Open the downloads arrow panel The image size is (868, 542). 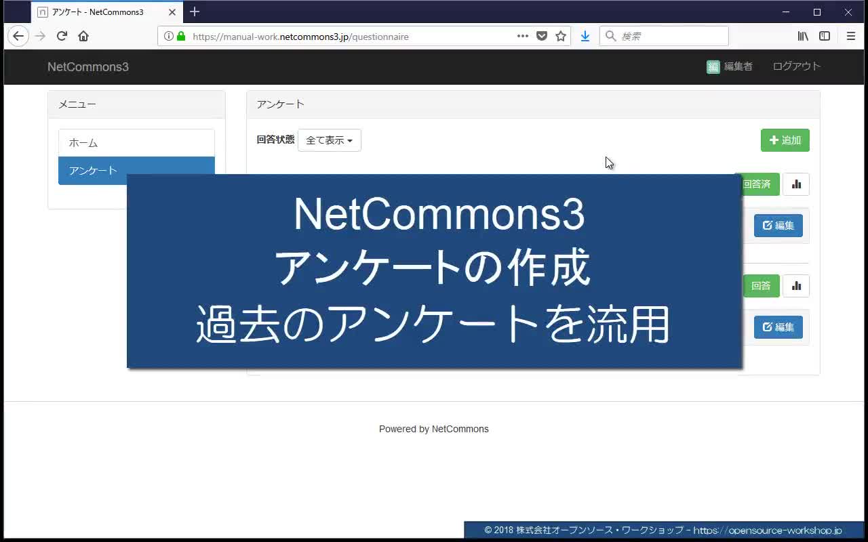coord(585,37)
